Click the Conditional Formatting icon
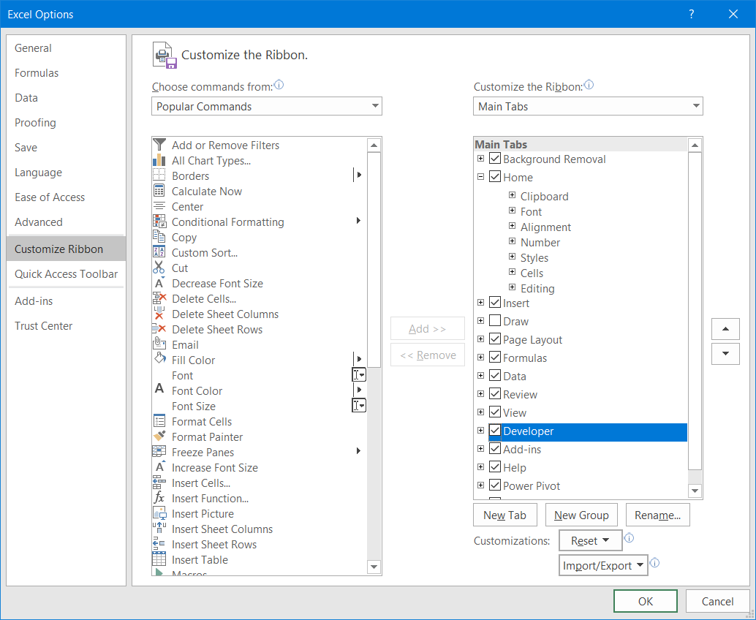Image resolution: width=756 pixels, height=620 pixels. click(159, 222)
